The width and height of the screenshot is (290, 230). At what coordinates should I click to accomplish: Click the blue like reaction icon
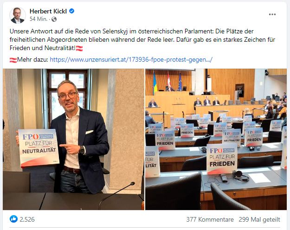tap(13, 219)
